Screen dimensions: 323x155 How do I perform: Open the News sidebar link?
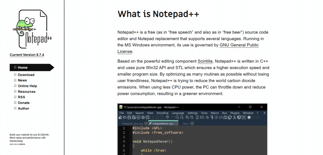click(22, 80)
